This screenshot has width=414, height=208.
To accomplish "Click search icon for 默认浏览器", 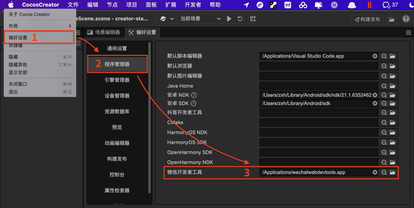I will 384,66.
